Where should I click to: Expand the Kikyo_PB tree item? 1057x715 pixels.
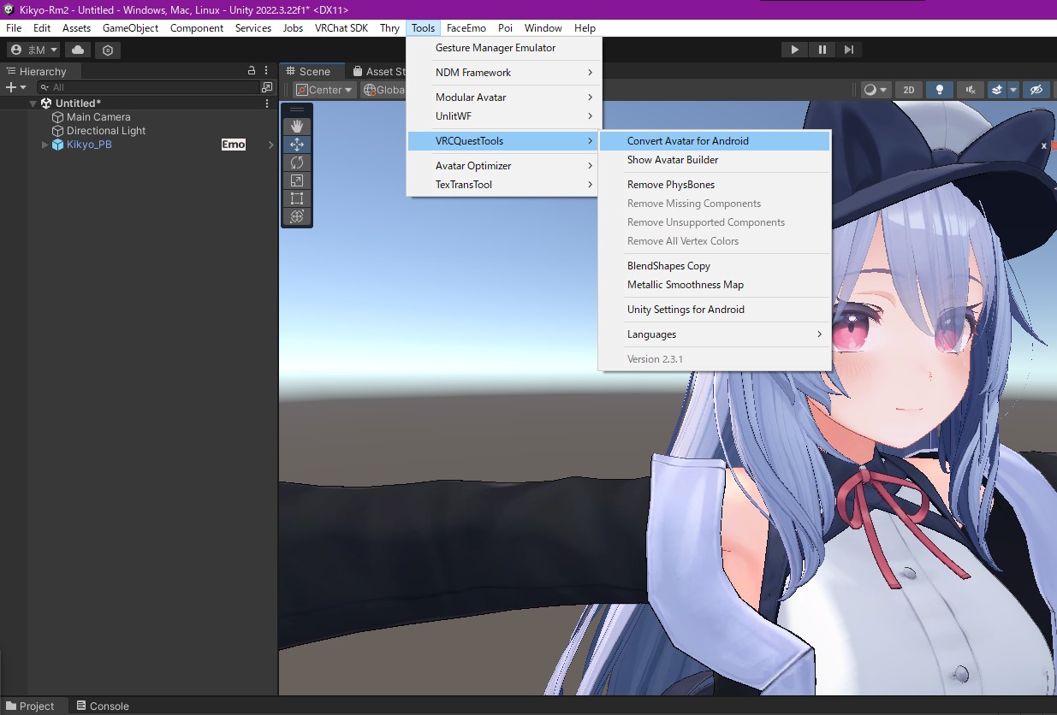(45, 145)
